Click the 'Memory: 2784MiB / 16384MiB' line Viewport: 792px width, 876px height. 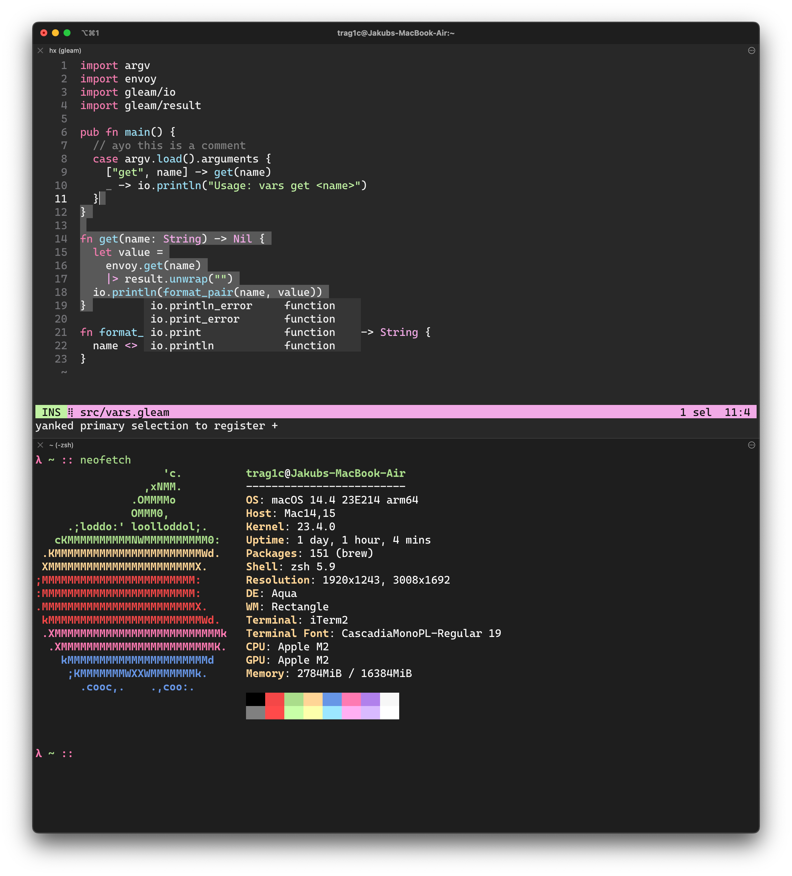tap(329, 673)
